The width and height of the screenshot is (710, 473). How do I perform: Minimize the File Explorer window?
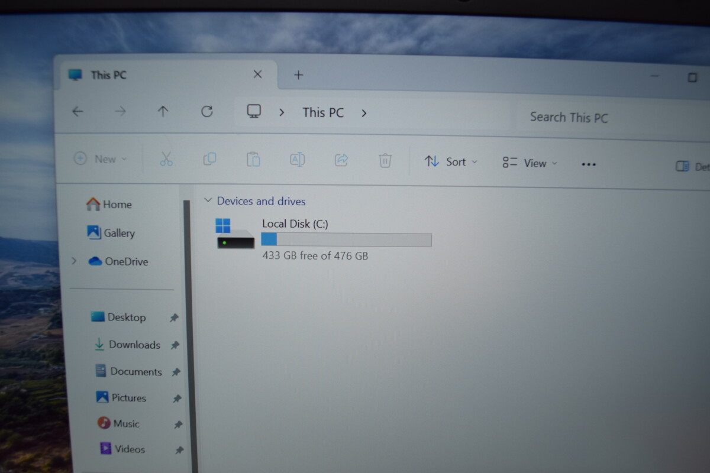pos(654,76)
